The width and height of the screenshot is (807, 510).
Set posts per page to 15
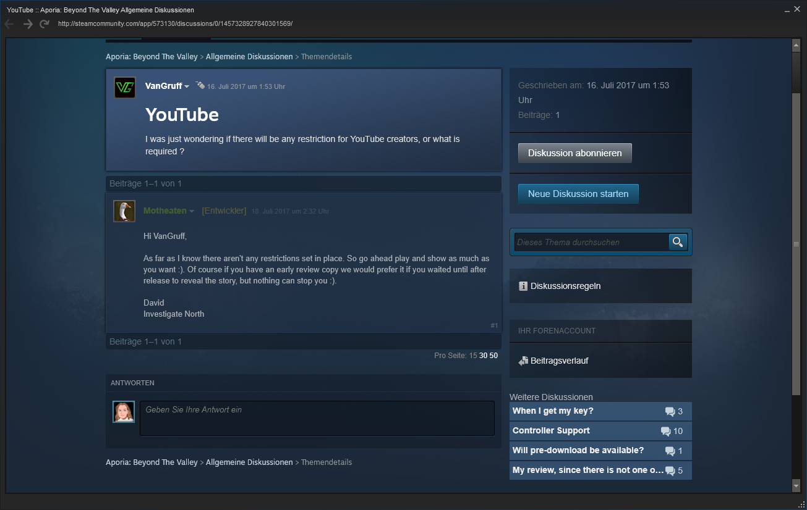pyautogui.click(x=473, y=356)
